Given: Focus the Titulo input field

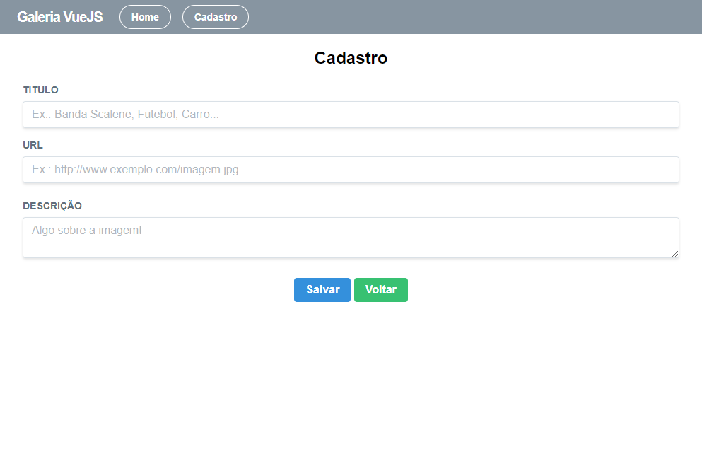Looking at the screenshot, I should (351, 115).
